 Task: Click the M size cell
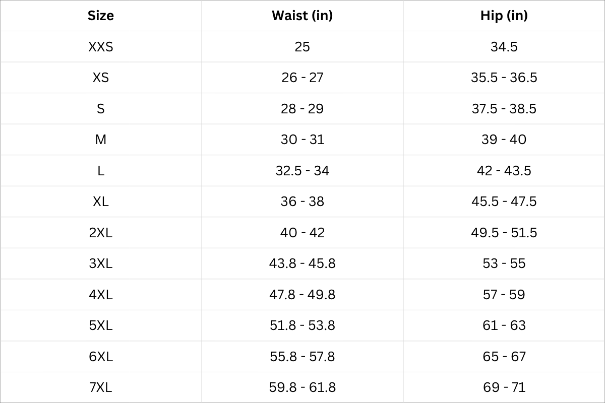click(101, 140)
